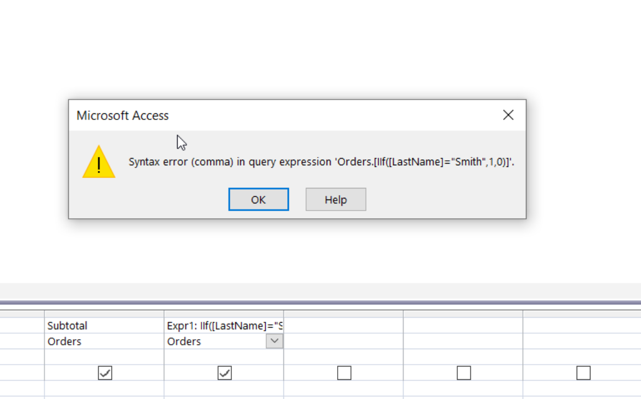Click the purple pane splitter above design grid
641x399 pixels.
coord(320,303)
